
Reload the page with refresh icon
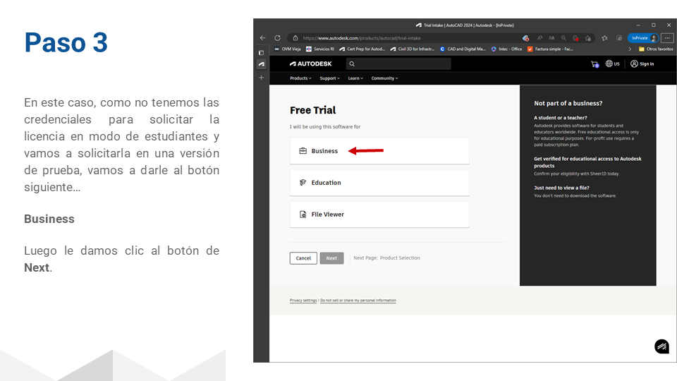coord(278,38)
